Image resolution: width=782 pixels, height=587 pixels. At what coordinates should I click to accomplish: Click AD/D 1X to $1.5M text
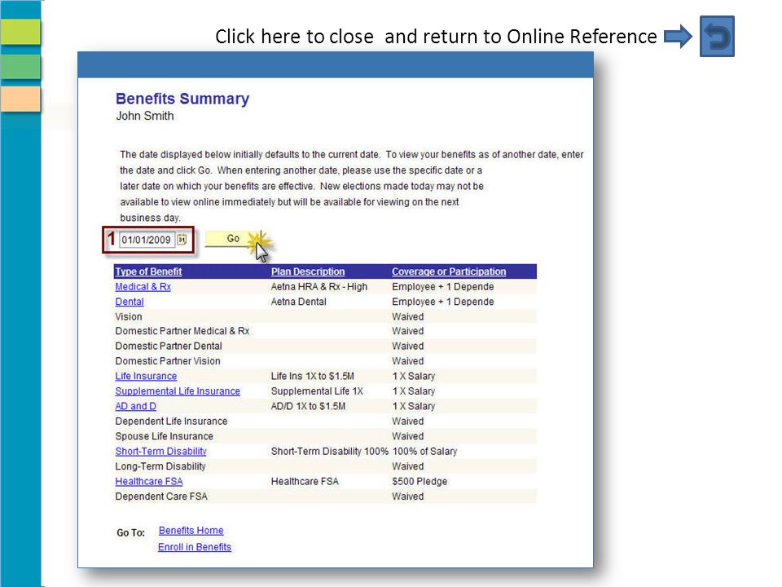(308, 406)
